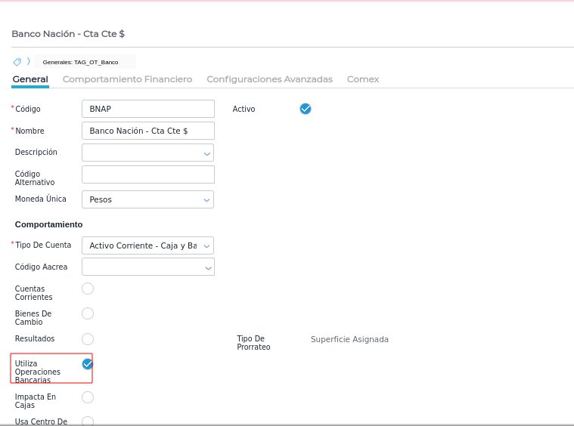The image size is (574, 426).
Task: Toggle the Resultados checkbox
Action: [x=88, y=339]
